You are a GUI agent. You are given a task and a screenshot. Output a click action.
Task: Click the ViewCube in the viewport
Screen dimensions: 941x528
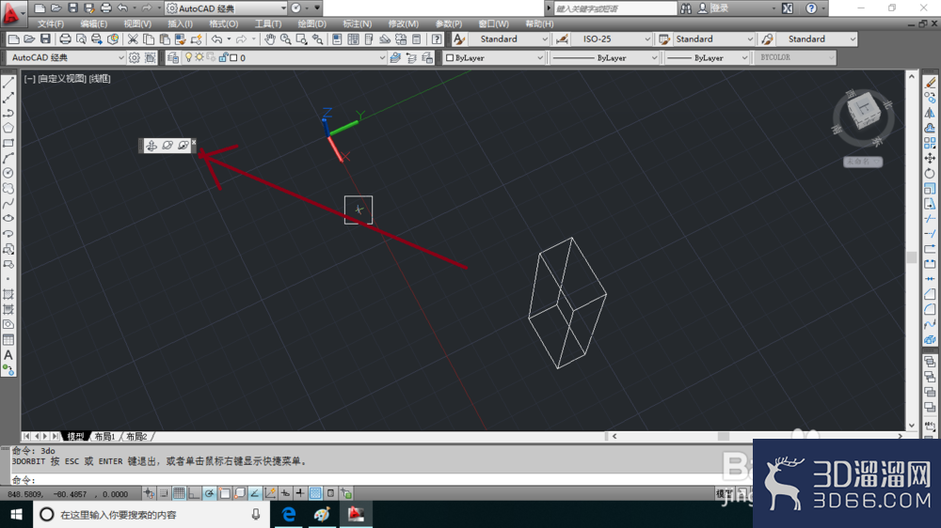(x=863, y=111)
